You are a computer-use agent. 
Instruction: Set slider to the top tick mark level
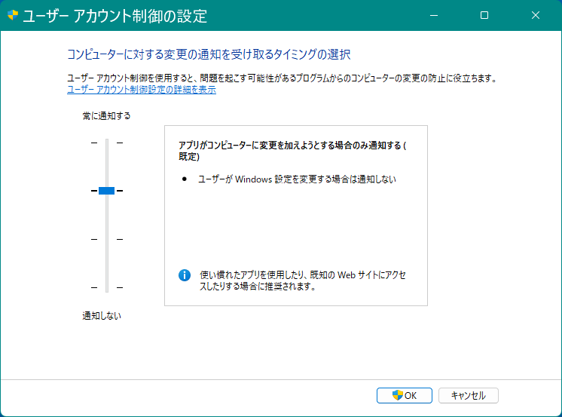point(107,143)
